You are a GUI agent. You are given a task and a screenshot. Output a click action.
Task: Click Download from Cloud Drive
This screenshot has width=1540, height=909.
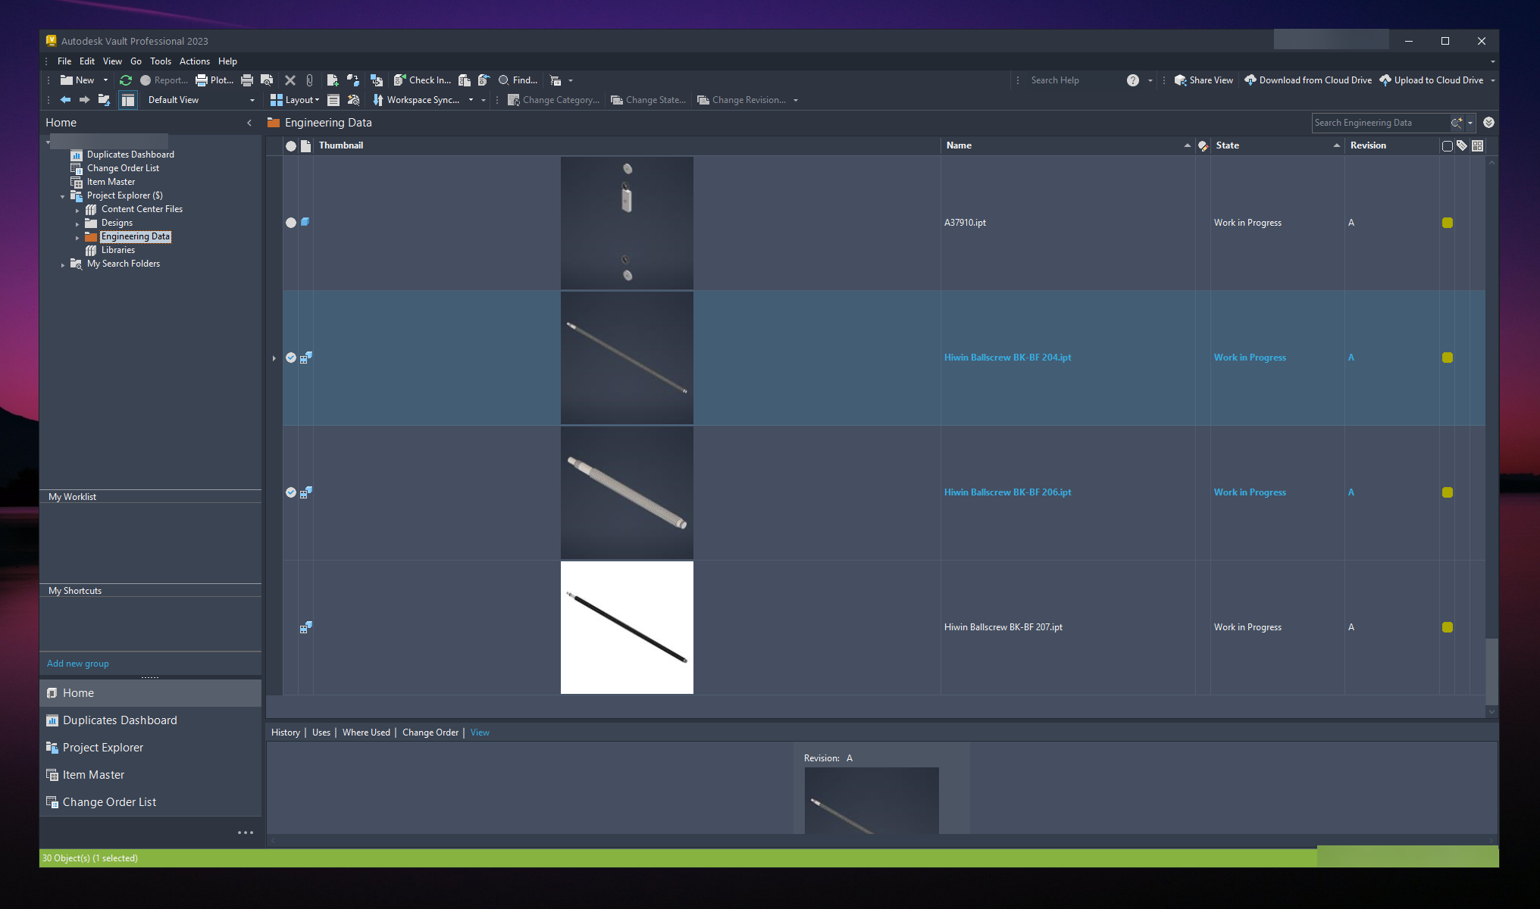pos(1307,80)
